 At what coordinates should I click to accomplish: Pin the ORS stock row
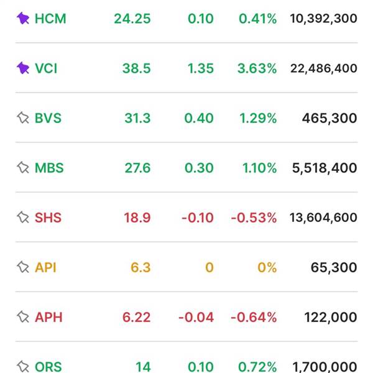[x=23, y=366]
